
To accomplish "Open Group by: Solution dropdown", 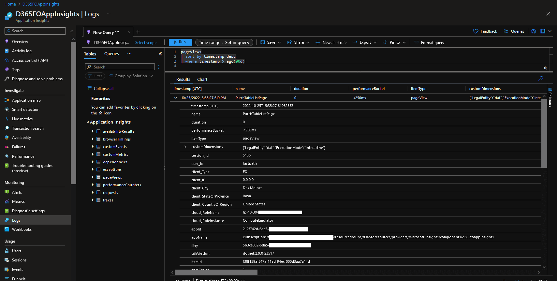I will pos(131,76).
